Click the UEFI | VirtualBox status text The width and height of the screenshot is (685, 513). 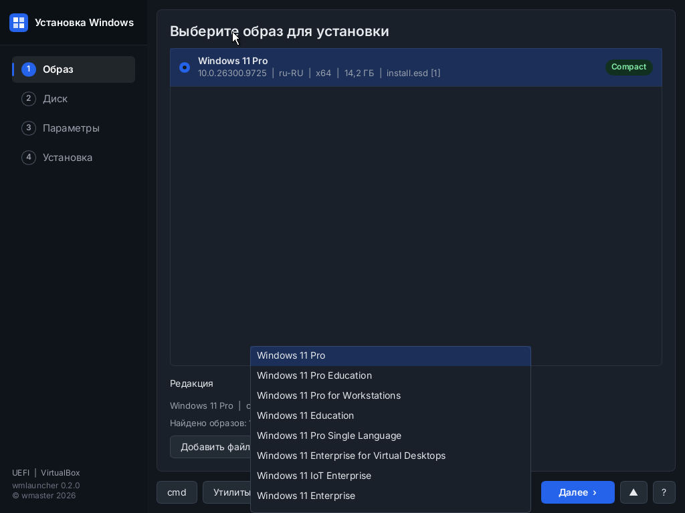[46, 473]
